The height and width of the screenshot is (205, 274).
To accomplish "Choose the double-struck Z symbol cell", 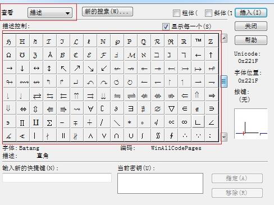I will click(212, 41).
